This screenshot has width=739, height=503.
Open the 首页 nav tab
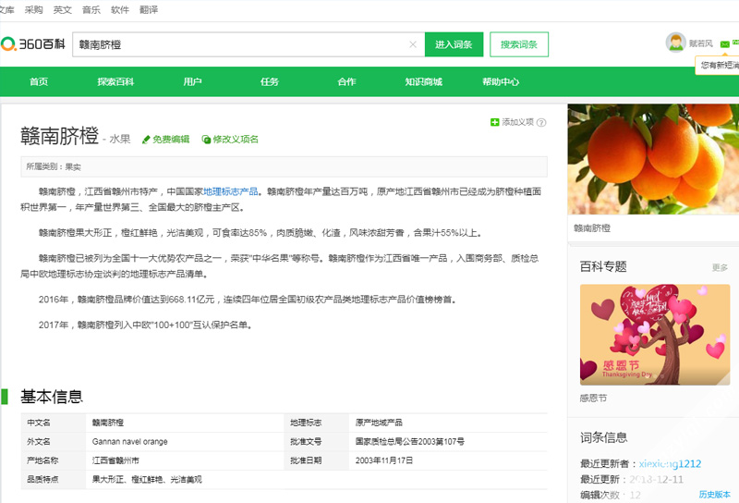39,81
